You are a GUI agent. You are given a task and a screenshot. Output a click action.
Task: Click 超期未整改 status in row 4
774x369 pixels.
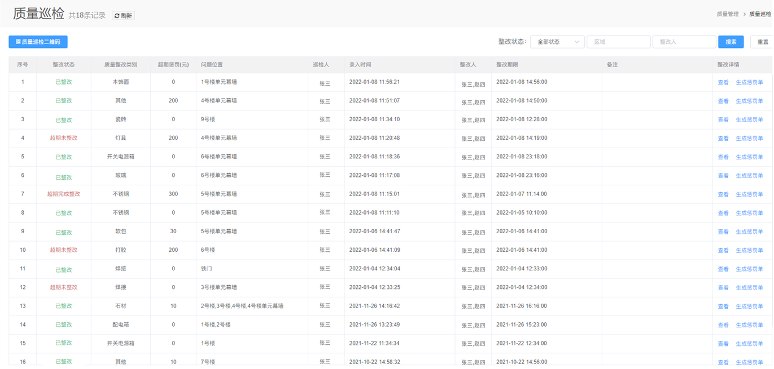(x=64, y=138)
